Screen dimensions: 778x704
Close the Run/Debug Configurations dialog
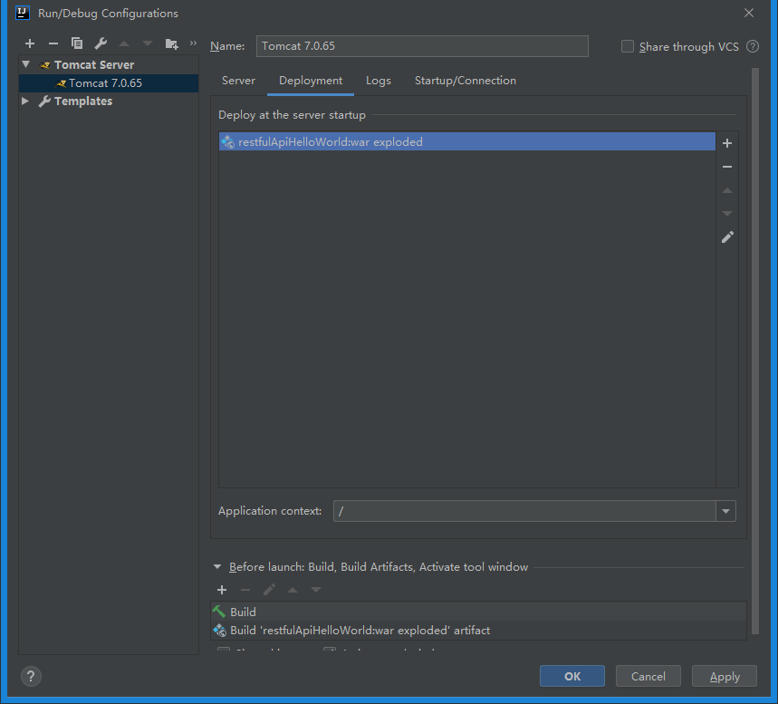pyautogui.click(x=749, y=13)
